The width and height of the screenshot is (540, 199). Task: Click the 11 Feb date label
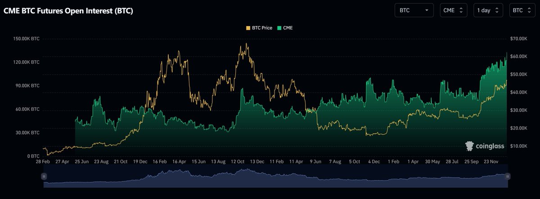click(277, 161)
